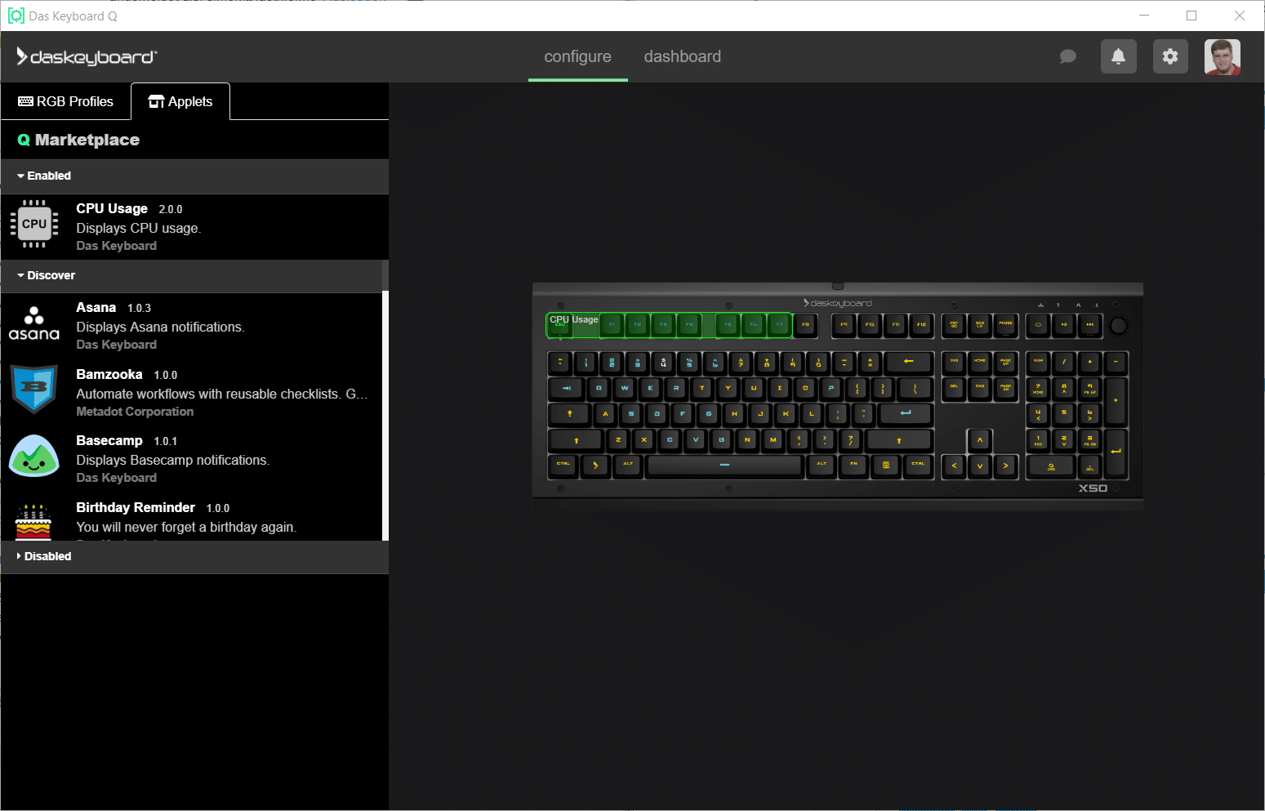
Task: Click the spacebar on the keyboard image
Action: pyautogui.click(x=724, y=465)
